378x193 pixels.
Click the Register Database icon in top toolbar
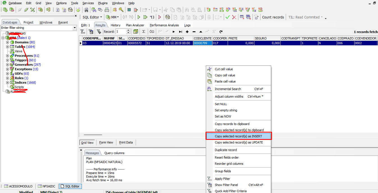[5, 10]
